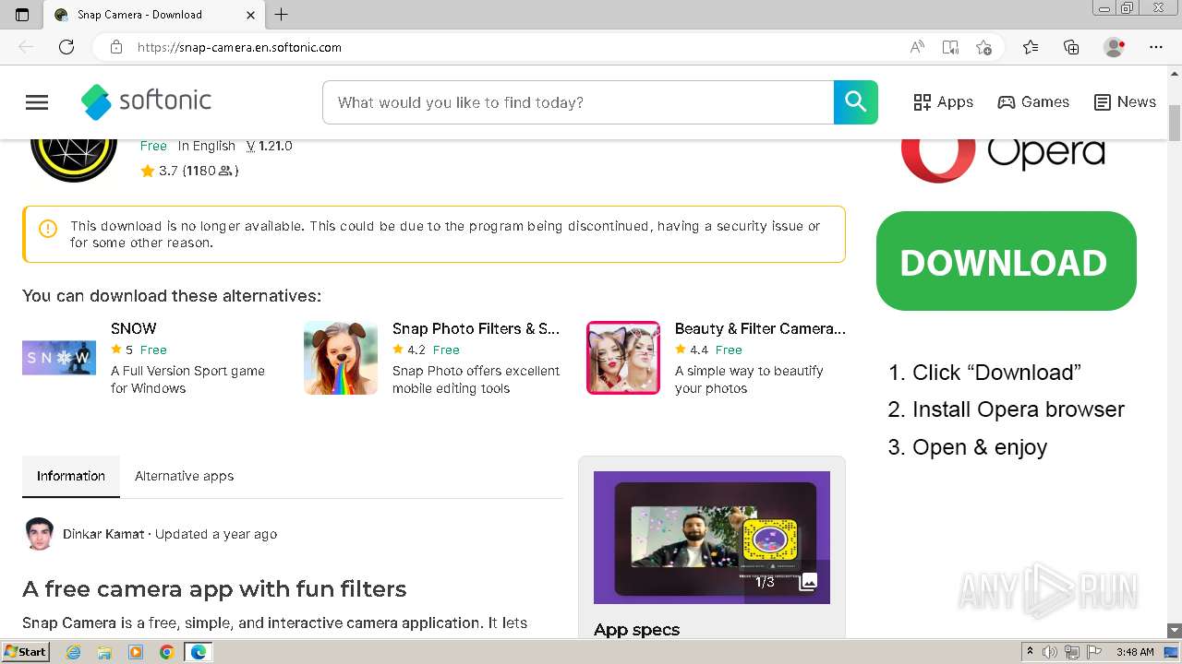The image size is (1182, 664).
Task: Open the Games section
Action: [x=1033, y=102]
